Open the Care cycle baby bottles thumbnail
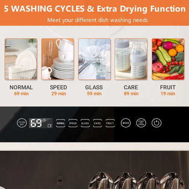The image size is (189, 189). [131, 59]
